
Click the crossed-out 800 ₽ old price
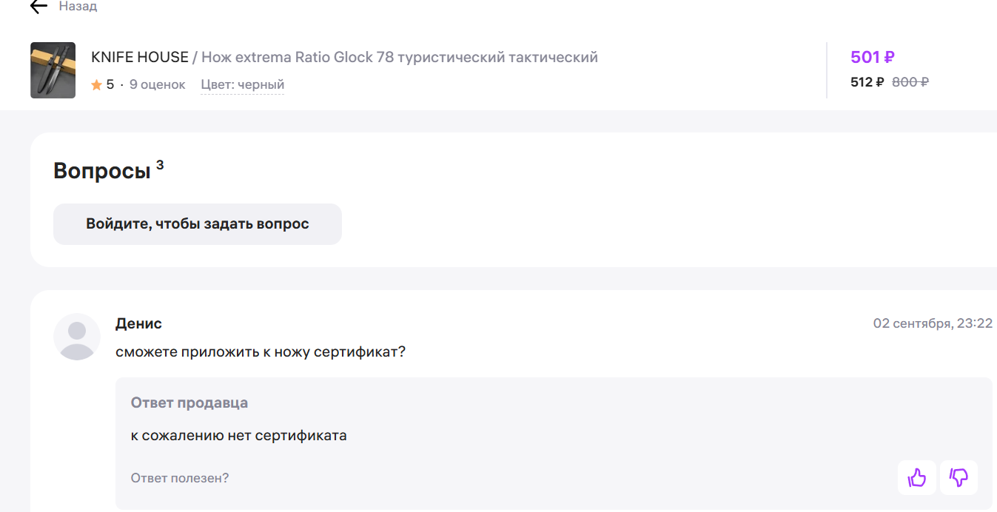pos(910,82)
